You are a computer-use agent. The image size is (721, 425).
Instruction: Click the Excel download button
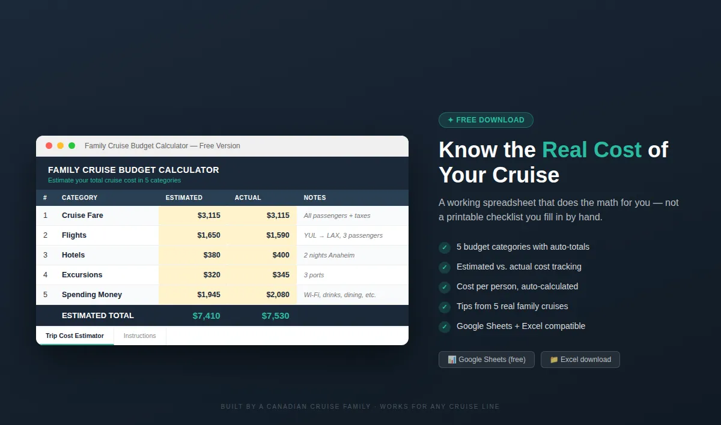point(580,360)
